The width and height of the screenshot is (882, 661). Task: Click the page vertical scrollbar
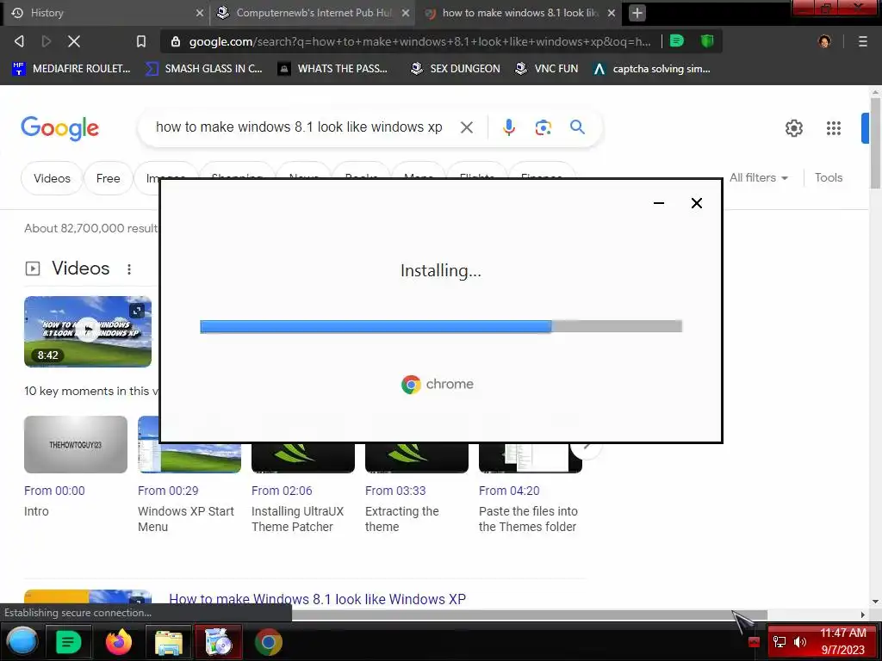pyautogui.click(x=875, y=143)
